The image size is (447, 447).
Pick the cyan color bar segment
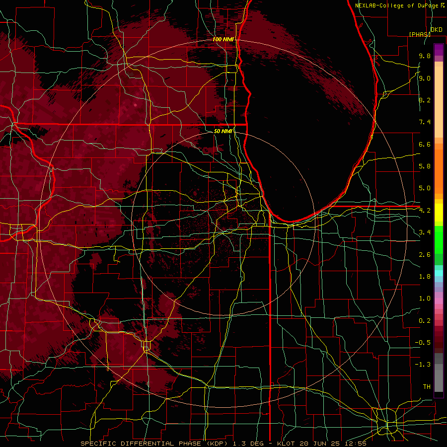click(439, 273)
